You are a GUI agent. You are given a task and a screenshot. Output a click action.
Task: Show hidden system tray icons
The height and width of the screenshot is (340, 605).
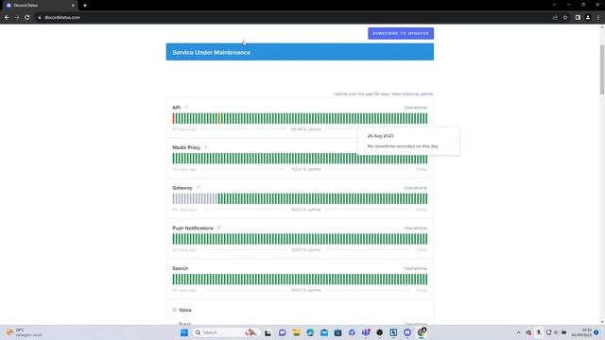click(518, 332)
